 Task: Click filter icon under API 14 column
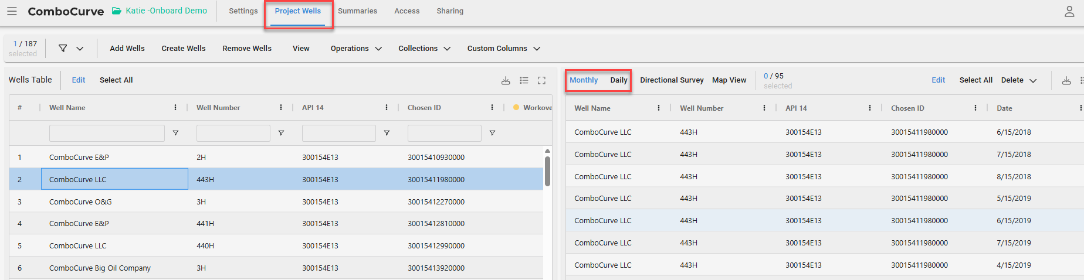point(387,133)
